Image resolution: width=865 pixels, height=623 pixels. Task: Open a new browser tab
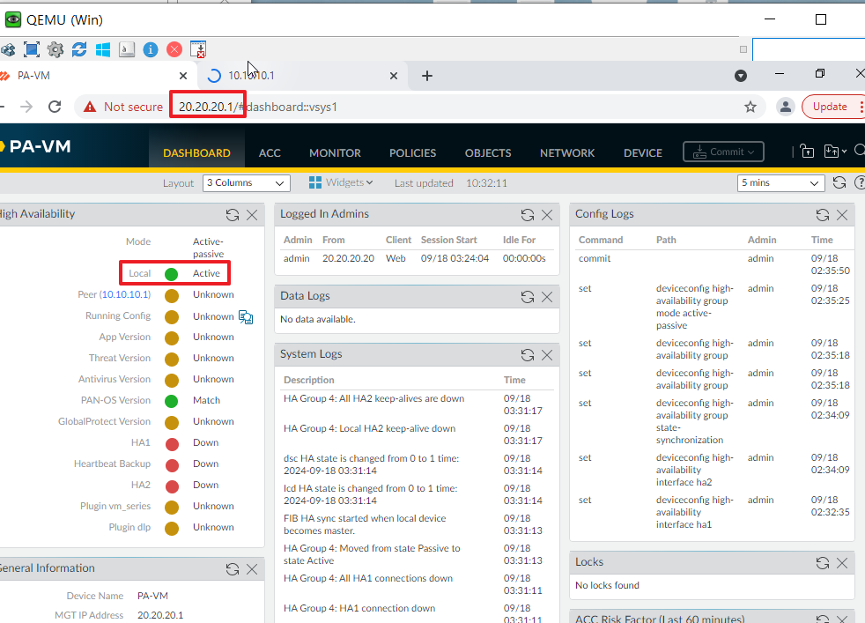[x=427, y=76]
